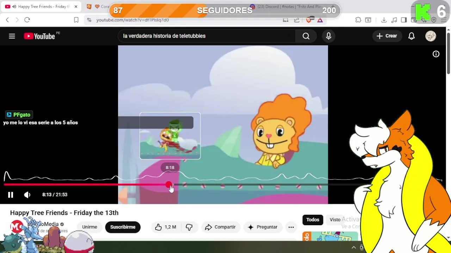Viewport: 451px width, 253px height.
Task: View site information icon in address bar
Action: click(89, 20)
